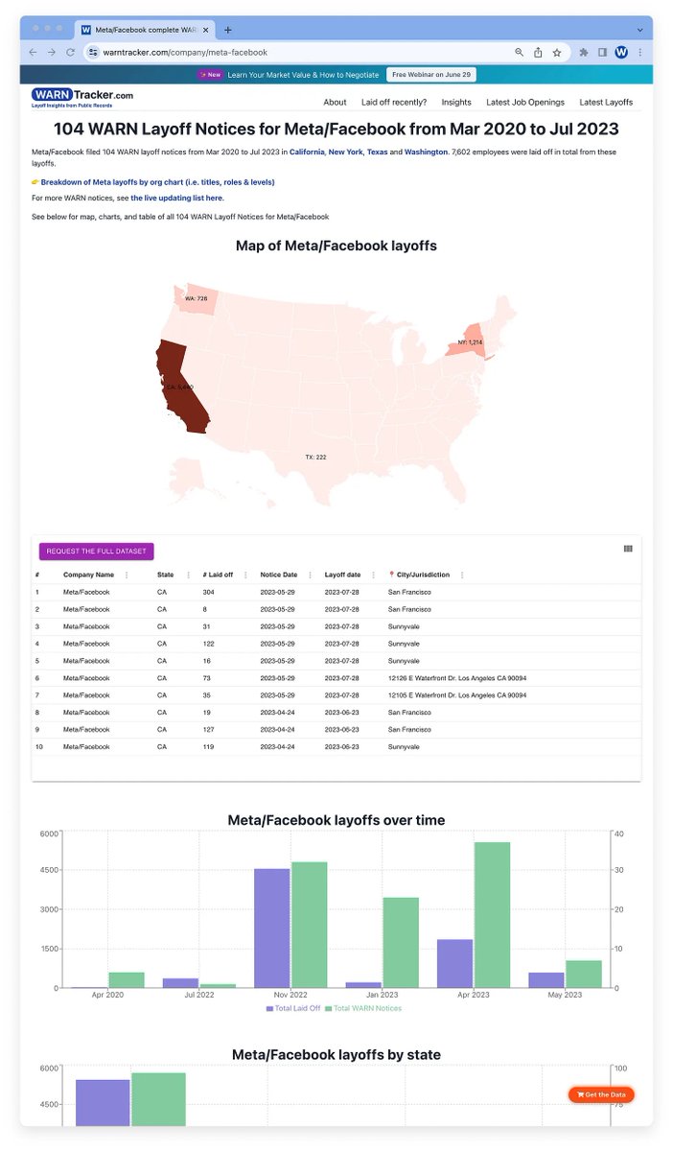This screenshot has height=1151, width=673.
Task: Click the Nov 2022 purple Total Laid Off bar
Action: [x=271, y=928]
